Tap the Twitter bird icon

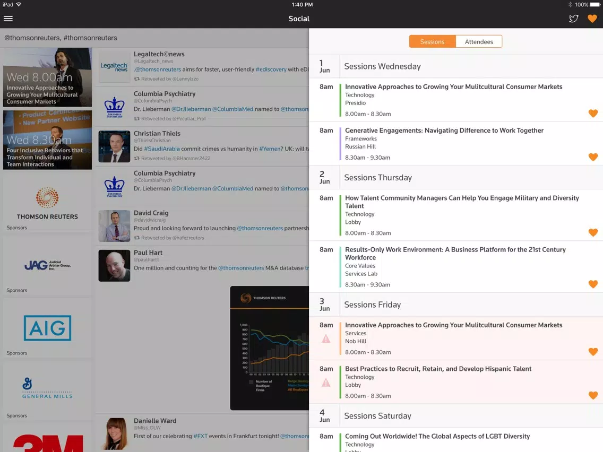click(573, 19)
